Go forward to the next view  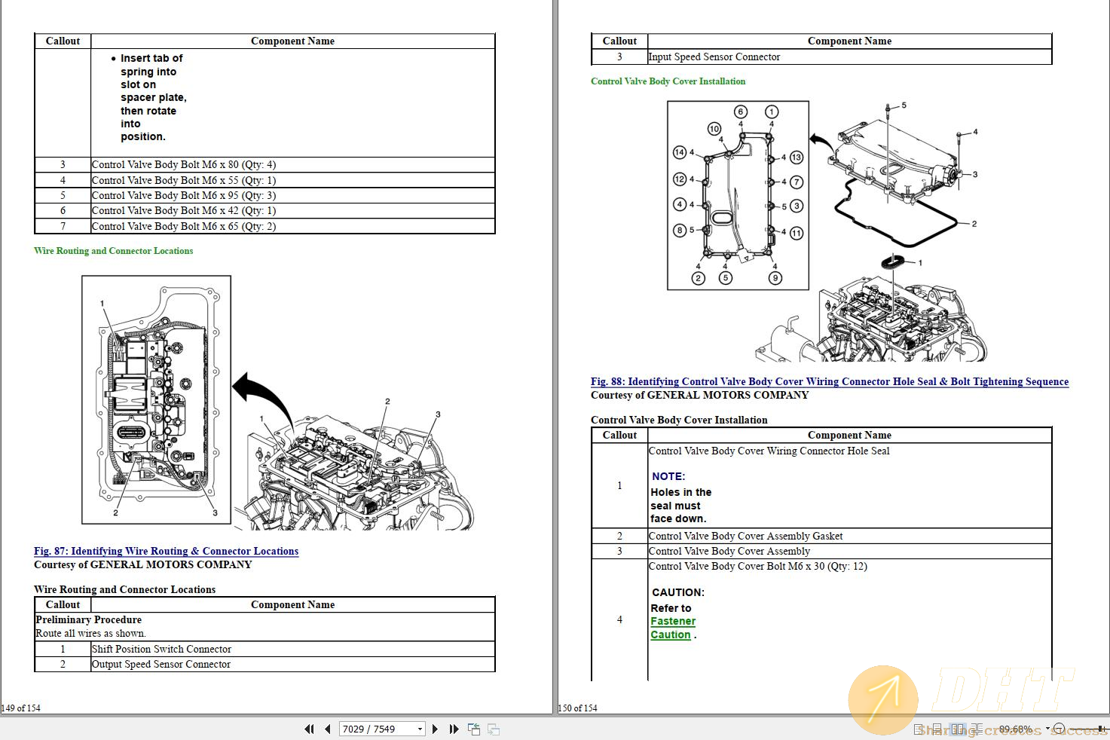point(494,729)
